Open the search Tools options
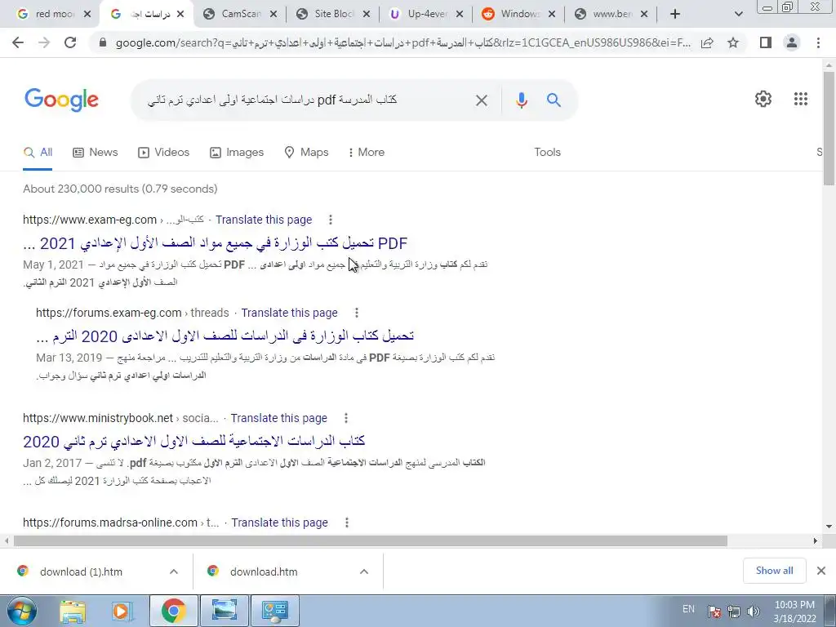This screenshot has width=836, height=627. click(548, 153)
